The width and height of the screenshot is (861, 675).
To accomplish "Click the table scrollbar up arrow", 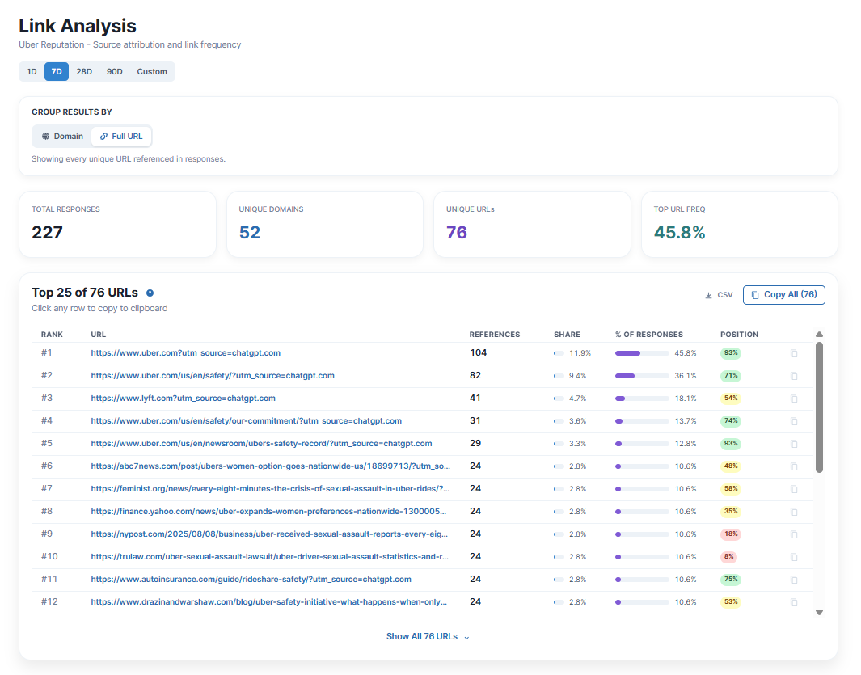I will pyautogui.click(x=819, y=335).
